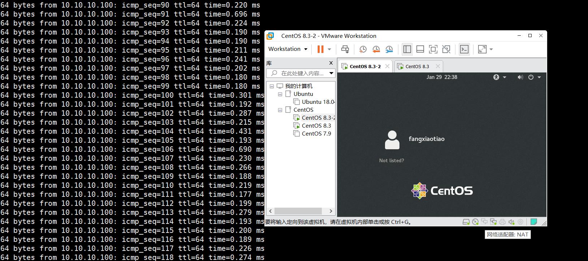Open the guest accessibility menu icon
This screenshot has width=588, height=261.
click(x=496, y=77)
